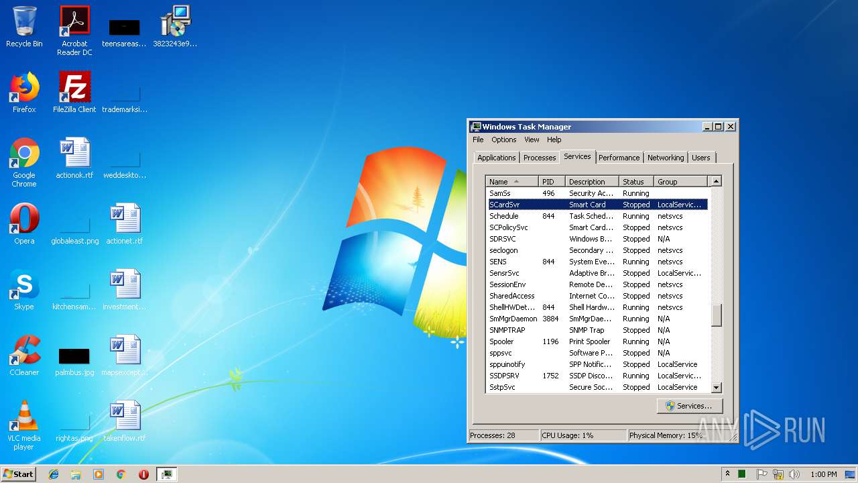The width and height of the screenshot is (858, 483).
Task: Open the volume speaker tray icon
Action: pyautogui.click(x=794, y=474)
